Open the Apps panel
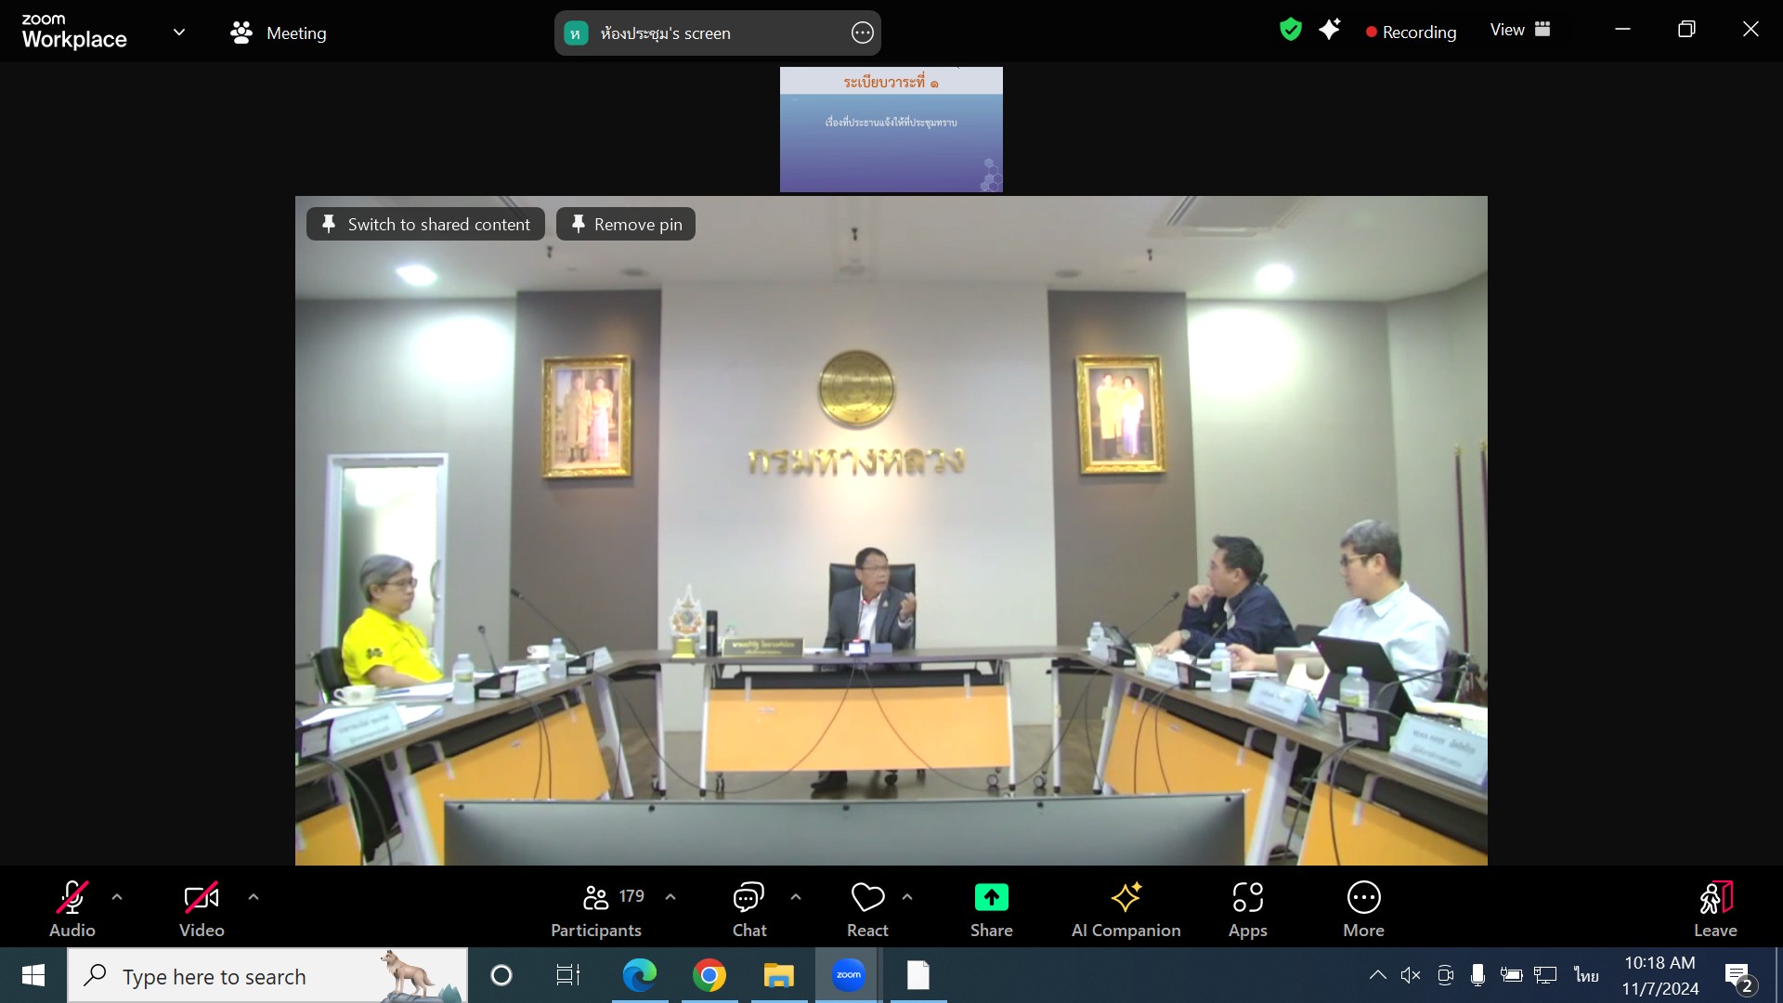Viewport: 1783px width, 1003px height. [x=1247, y=908]
